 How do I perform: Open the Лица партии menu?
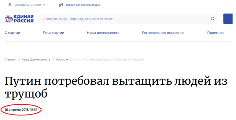53,33
